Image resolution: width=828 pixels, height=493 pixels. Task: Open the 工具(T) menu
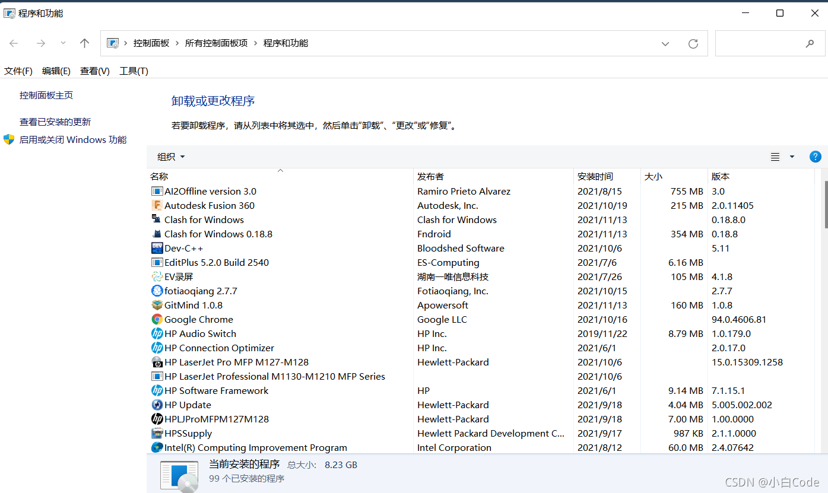tap(134, 71)
